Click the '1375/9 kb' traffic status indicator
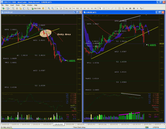Viewport: 166px width, 129px height. pos(156,127)
